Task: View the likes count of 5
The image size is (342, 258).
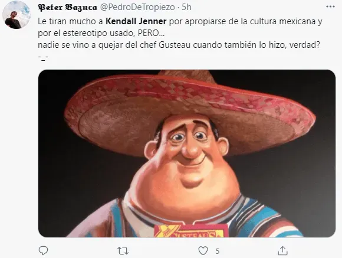Action: [218, 252]
